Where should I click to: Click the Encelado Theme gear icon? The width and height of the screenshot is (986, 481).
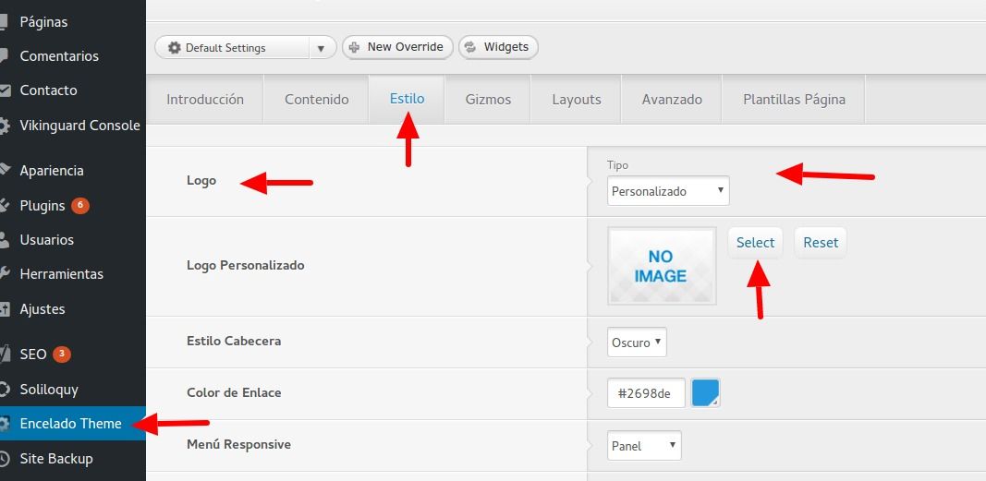point(5,424)
